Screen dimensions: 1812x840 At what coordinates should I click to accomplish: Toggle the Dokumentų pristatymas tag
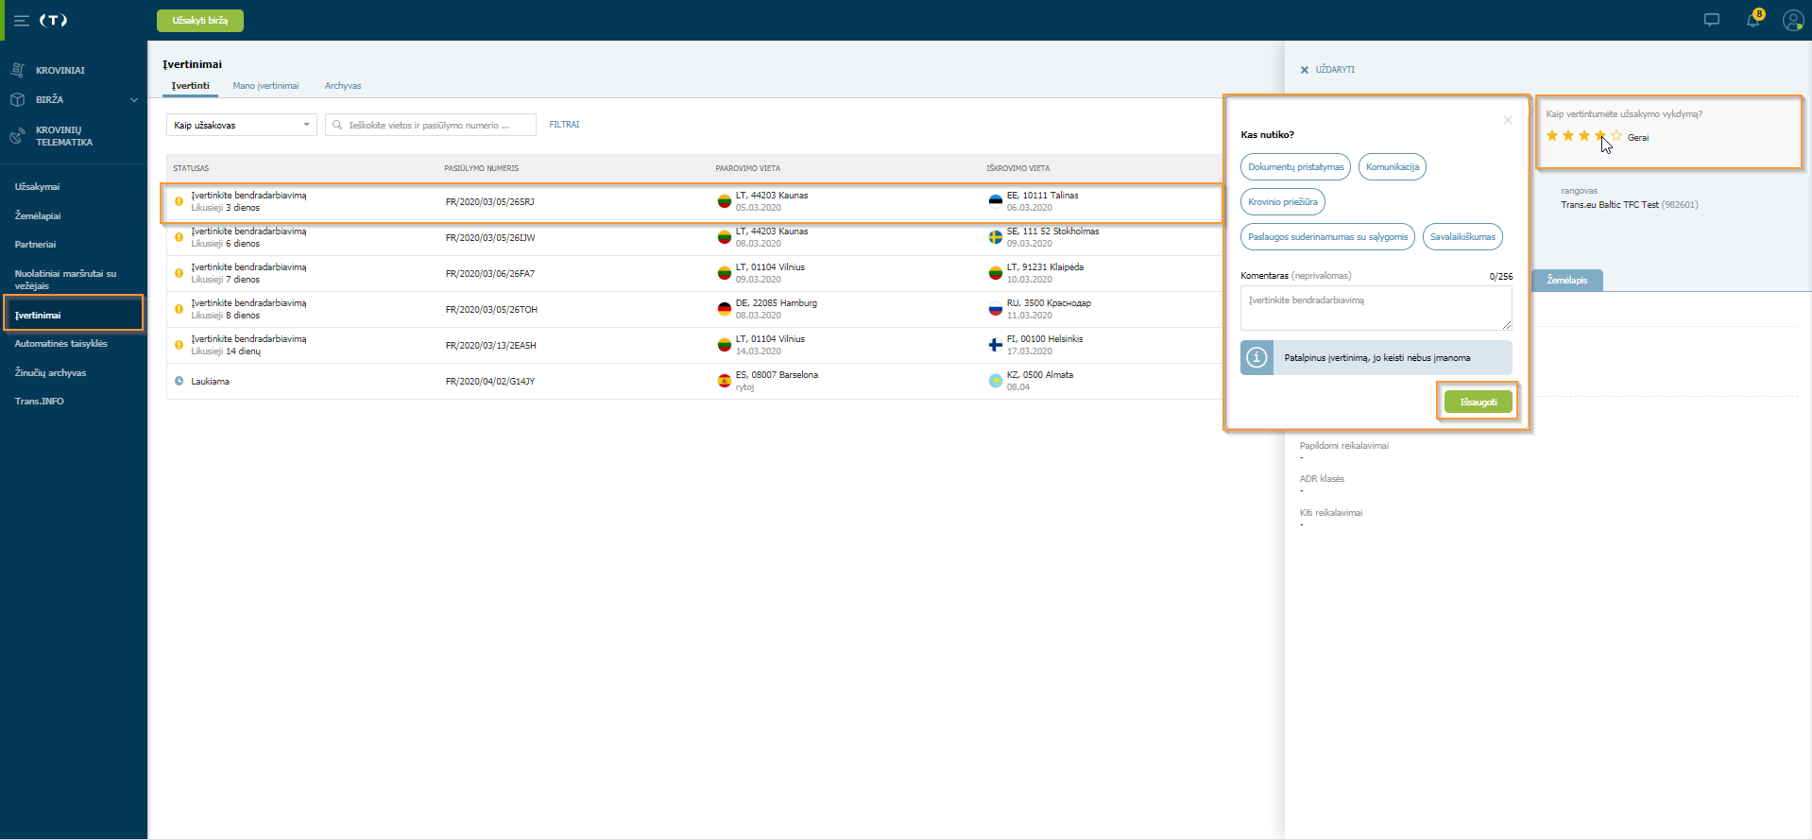(1295, 167)
